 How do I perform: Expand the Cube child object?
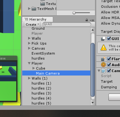(x=34, y=68)
